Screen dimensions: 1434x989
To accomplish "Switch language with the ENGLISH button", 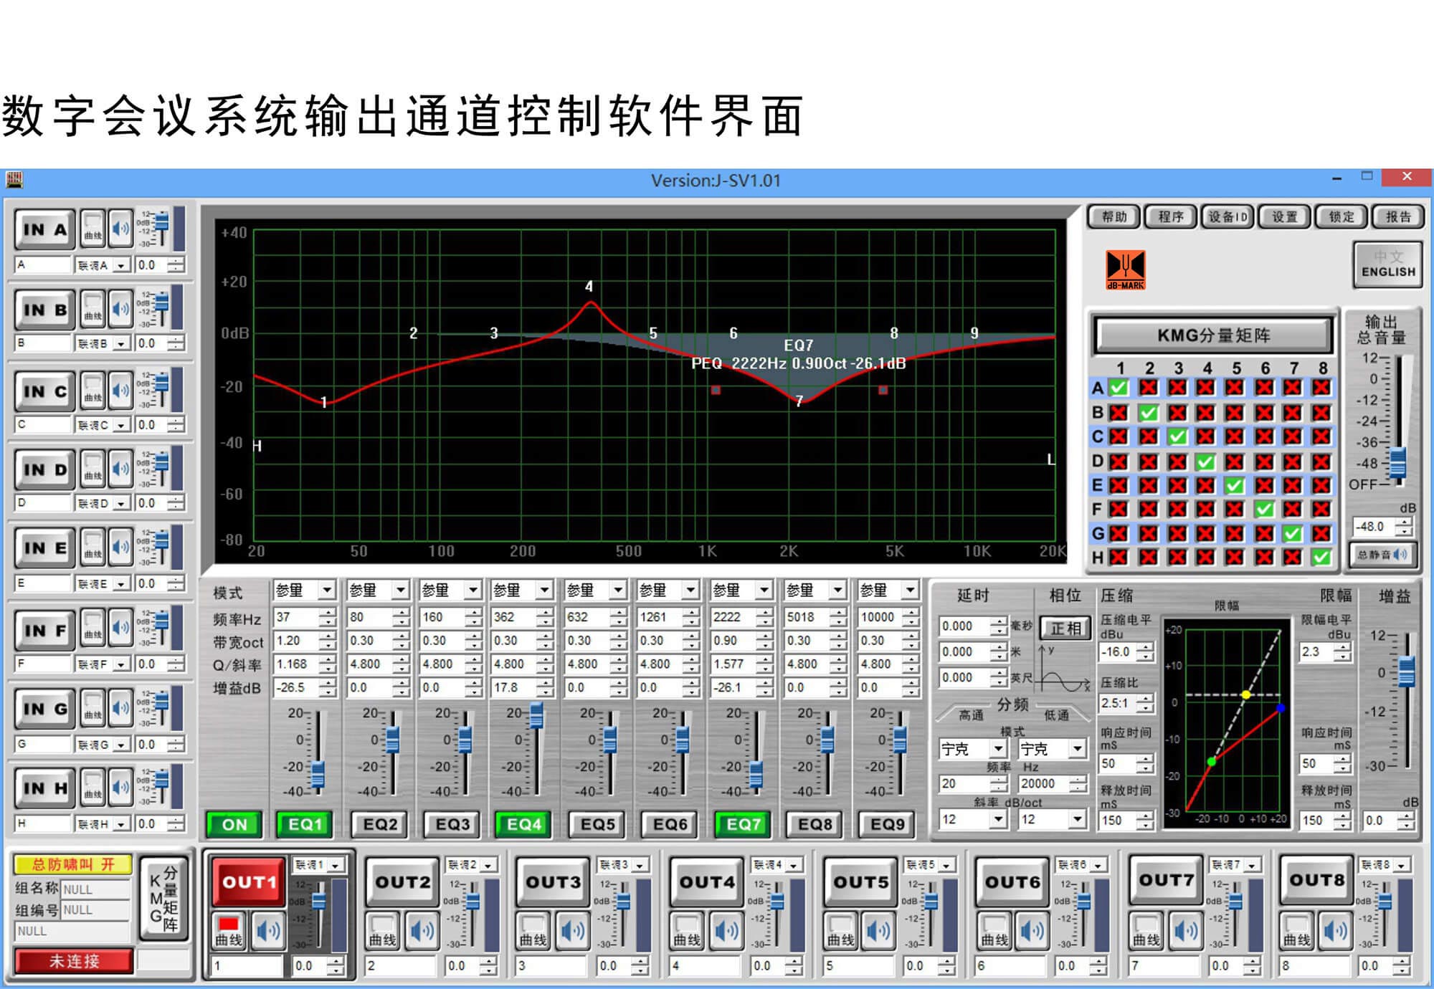I will [x=1387, y=265].
